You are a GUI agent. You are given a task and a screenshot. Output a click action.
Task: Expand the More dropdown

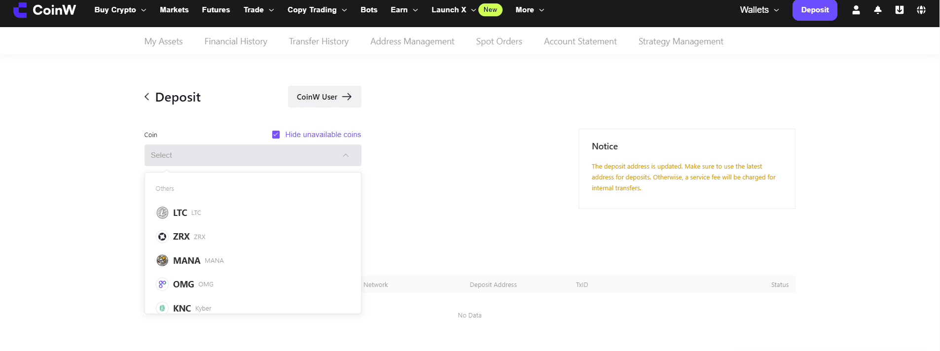pyautogui.click(x=530, y=10)
